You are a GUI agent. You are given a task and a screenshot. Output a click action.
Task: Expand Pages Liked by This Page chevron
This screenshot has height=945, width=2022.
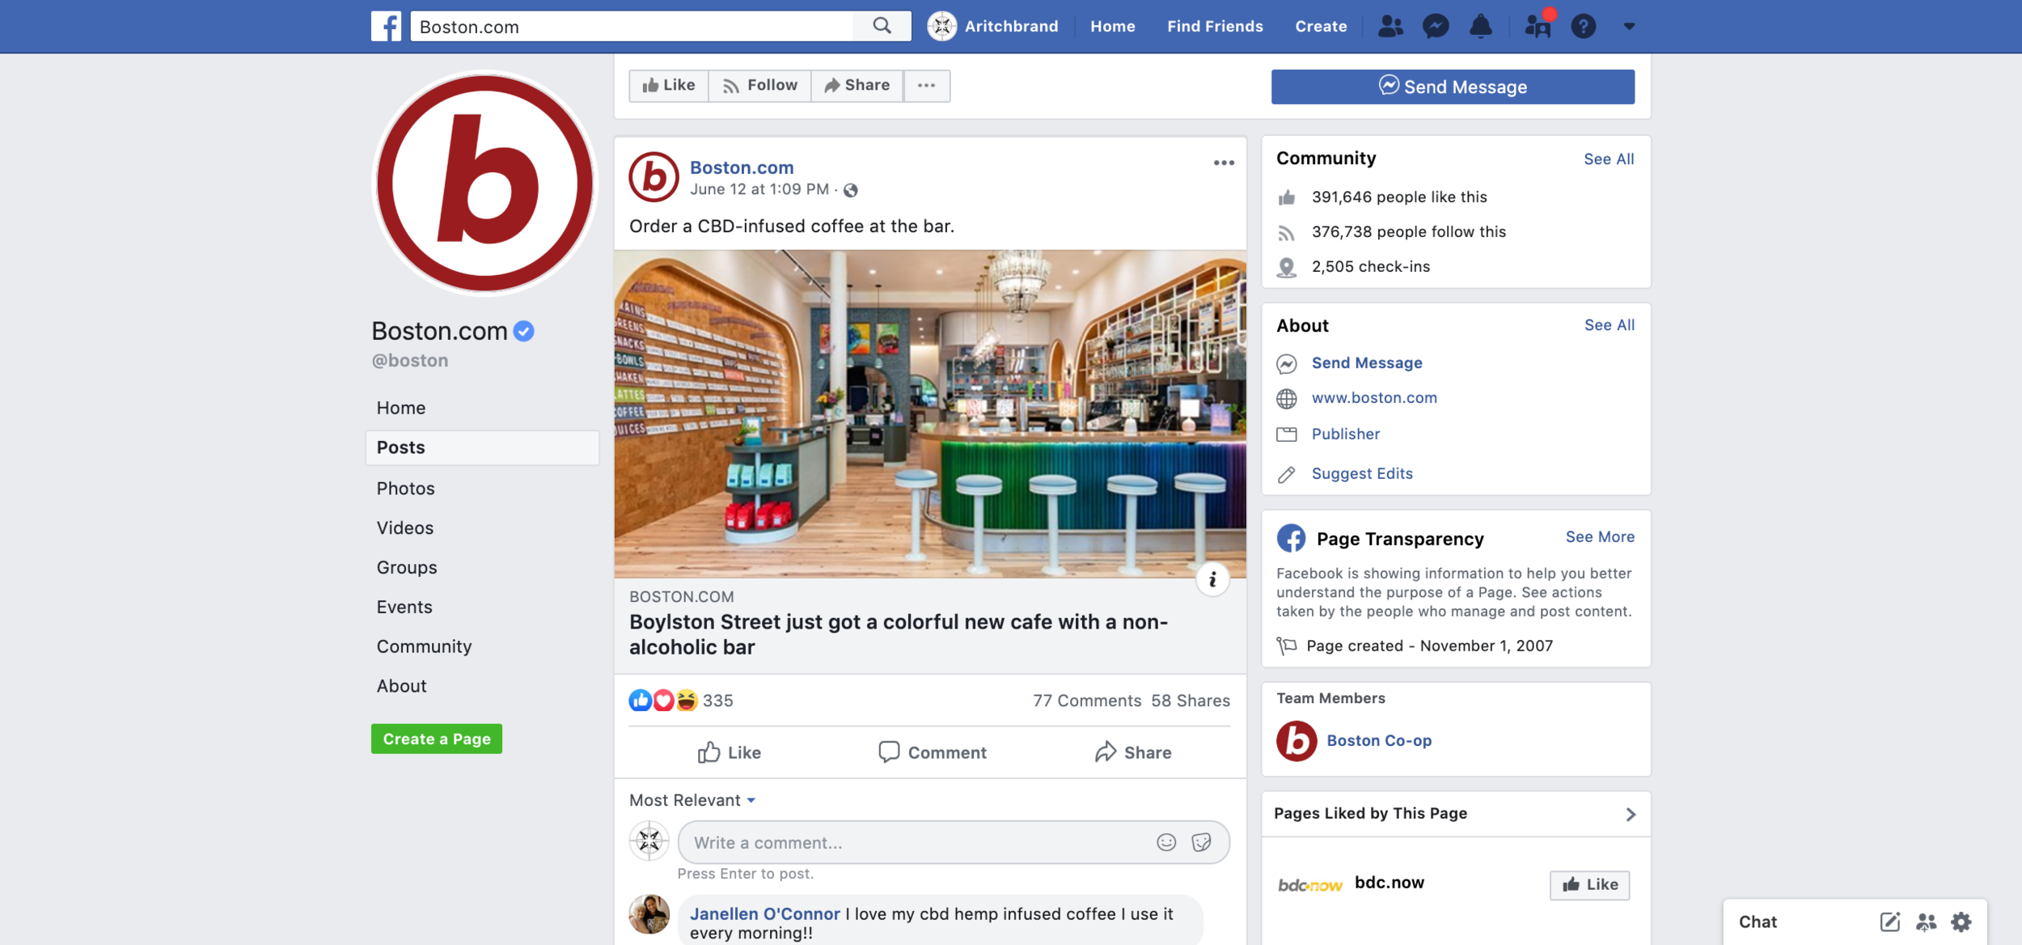point(1630,814)
